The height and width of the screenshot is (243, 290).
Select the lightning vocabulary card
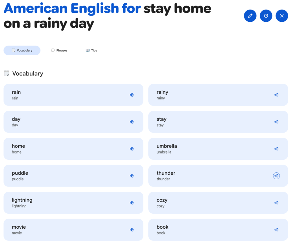click(x=73, y=203)
